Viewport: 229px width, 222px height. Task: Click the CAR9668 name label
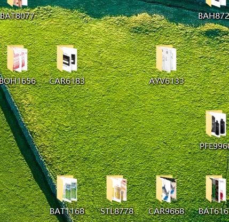(x=166, y=211)
